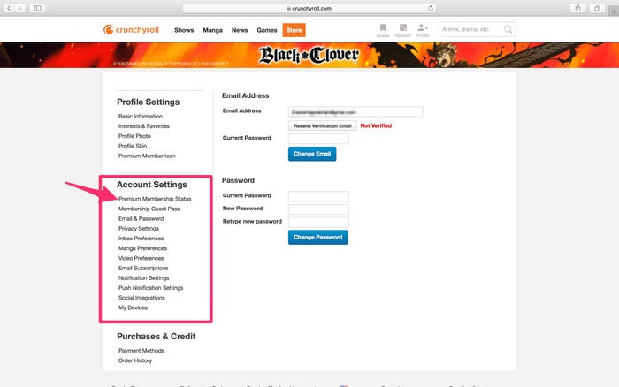Open a new Safari tab
Image resolution: width=619 pixels, height=387 pixels.
[x=614, y=11]
